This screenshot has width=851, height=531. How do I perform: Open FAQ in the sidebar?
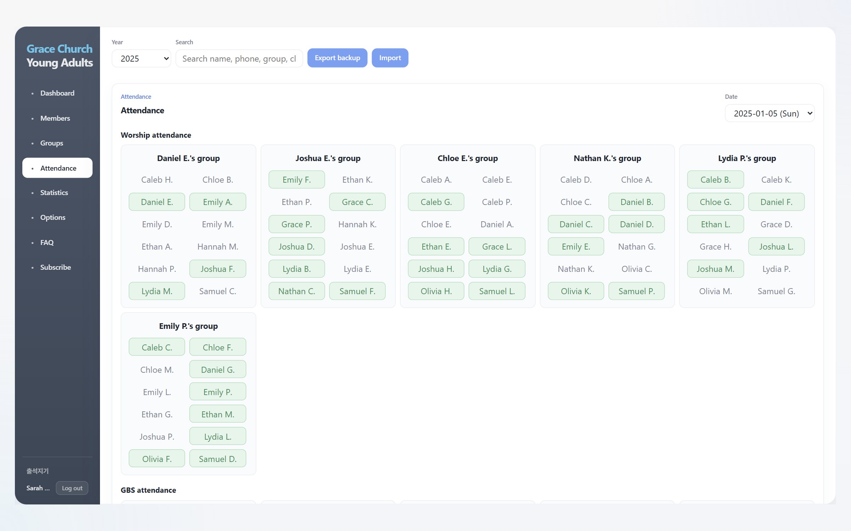pyautogui.click(x=57, y=242)
